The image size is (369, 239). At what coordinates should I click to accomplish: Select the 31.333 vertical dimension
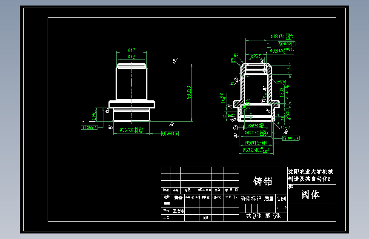tap(286, 90)
